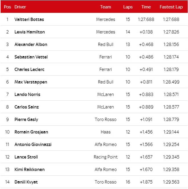Select Romain Grosjean in the list
188x189 pixels.
point(31,132)
